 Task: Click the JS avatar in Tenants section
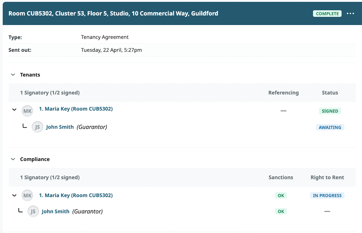[37, 127]
